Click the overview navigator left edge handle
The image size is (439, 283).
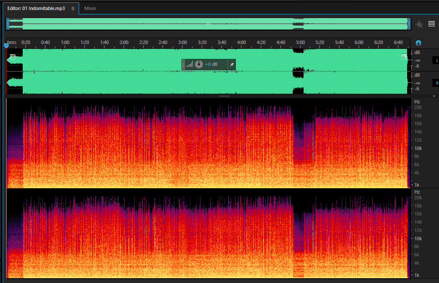pos(7,24)
